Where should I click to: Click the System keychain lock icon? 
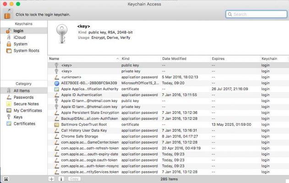click(x=9, y=44)
